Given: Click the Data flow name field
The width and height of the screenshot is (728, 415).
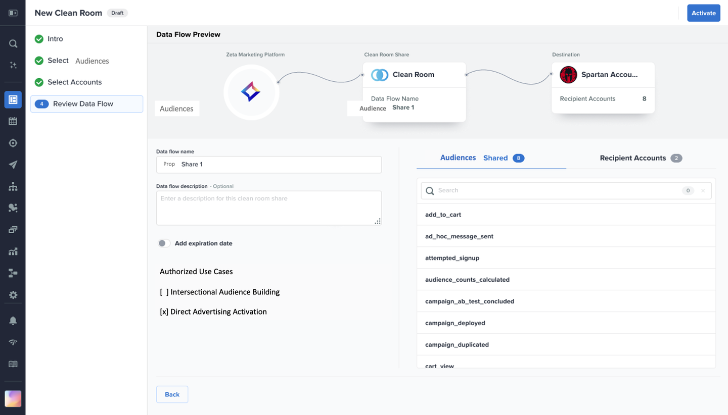Looking at the screenshot, I should [x=278, y=165].
